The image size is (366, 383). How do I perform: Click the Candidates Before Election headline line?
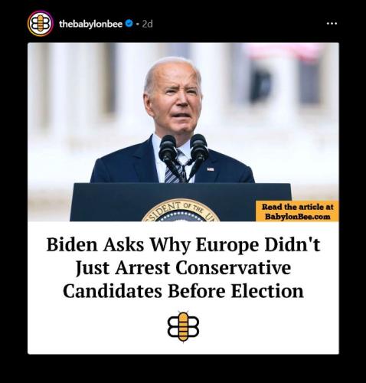(x=183, y=291)
